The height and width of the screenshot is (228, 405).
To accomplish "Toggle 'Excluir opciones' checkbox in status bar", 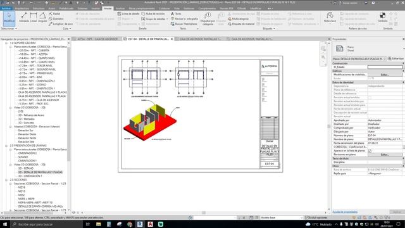I will point(307,218).
